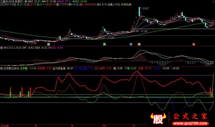Click the month 10 timeline marker

click(x=104, y=126)
